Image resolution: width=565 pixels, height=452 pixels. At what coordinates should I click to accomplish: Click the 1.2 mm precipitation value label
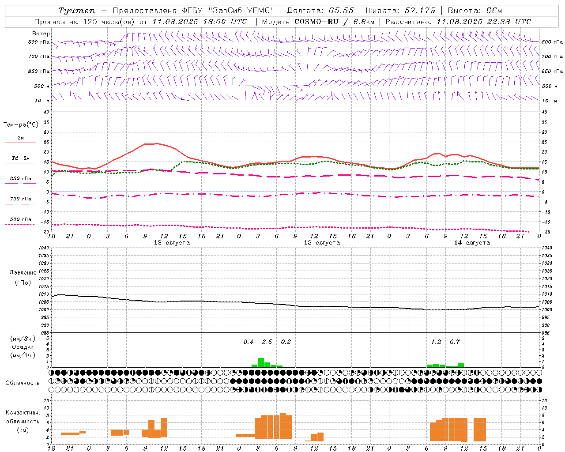(x=436, y=342)
